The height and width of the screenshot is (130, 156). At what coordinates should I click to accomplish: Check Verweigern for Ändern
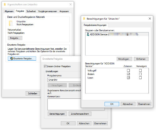tap(140, 74)
